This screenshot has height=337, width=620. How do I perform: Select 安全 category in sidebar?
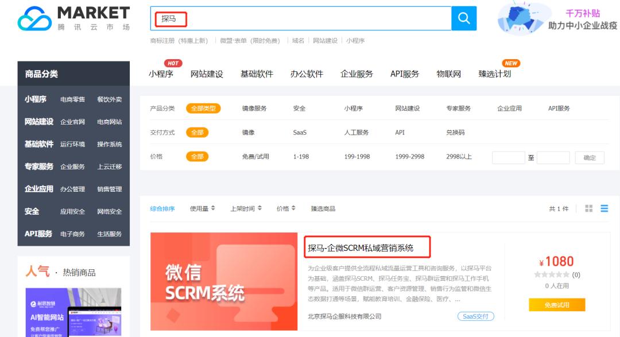(x=32, y=211)
